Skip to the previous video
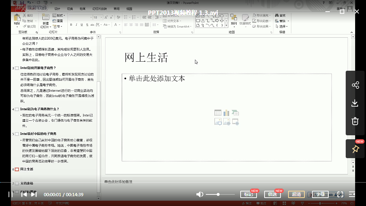Viewport: 366px width, 206px height. coord(24,194)
